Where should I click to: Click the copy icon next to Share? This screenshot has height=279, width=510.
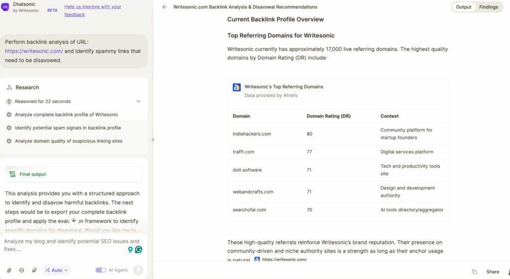coord(474,272)
